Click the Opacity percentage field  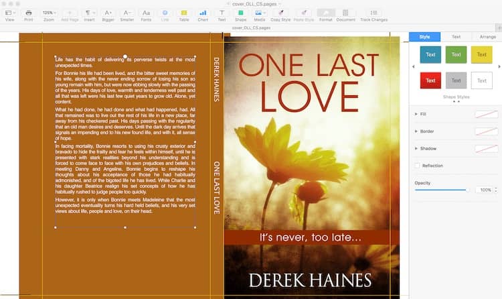(x=484, y=190)
